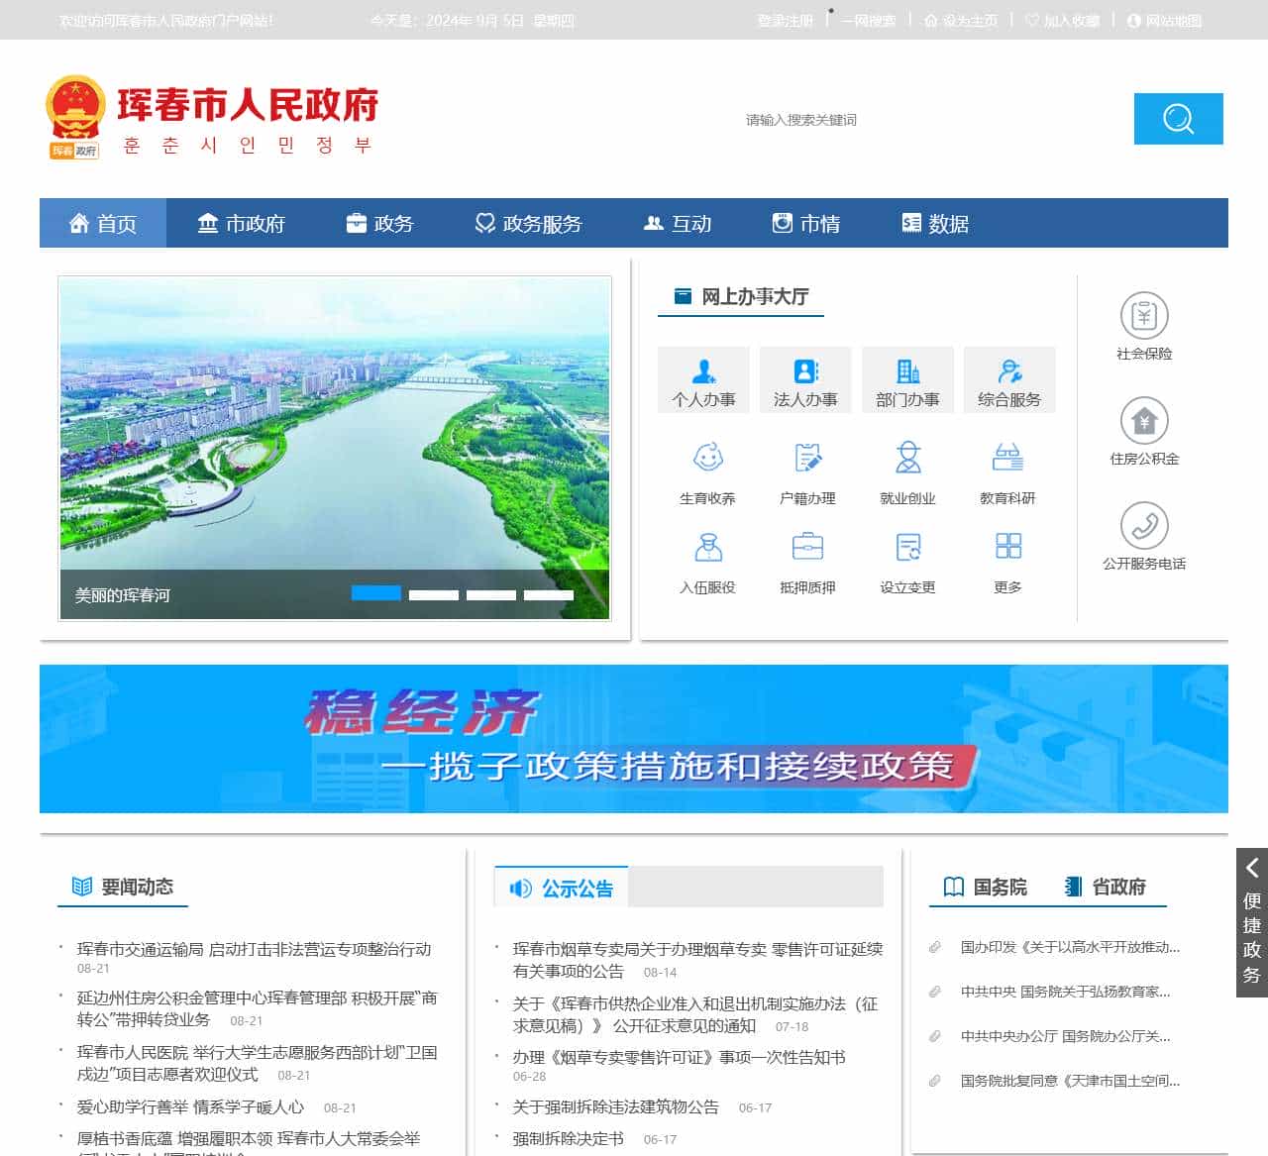The height and width of the screenshot is (1156, 1268).
Task: Open notice 办理《烟草专卖零售许可证》事项一次性告知书
Action: click(x=680, y=1058)
